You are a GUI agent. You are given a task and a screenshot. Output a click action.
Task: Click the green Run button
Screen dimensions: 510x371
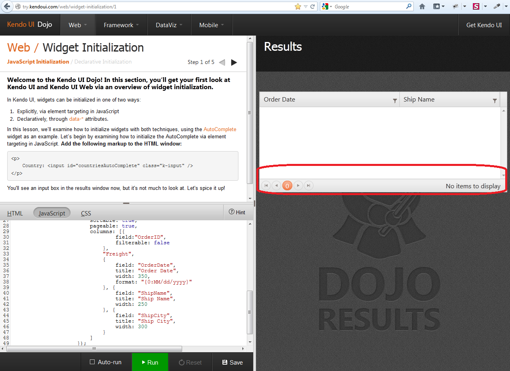[x=150, y=362]
